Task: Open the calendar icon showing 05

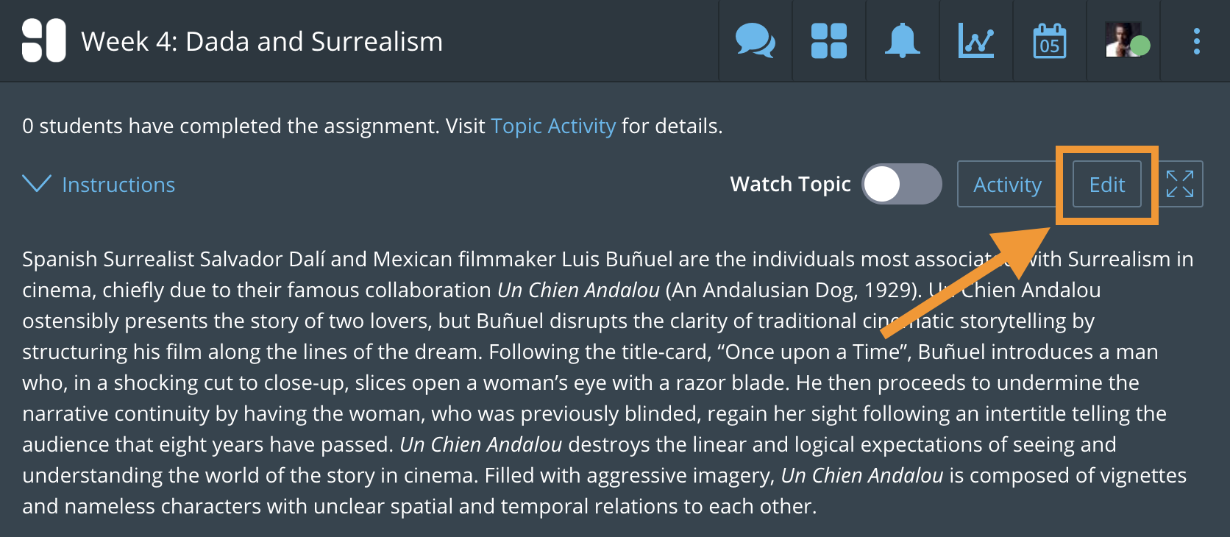Action: click(1049, 40)
